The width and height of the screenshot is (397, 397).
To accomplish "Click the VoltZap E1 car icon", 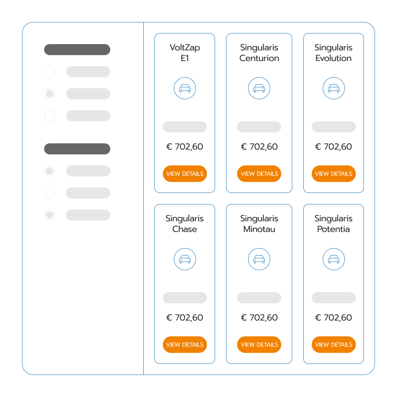I will pos(185,88).
